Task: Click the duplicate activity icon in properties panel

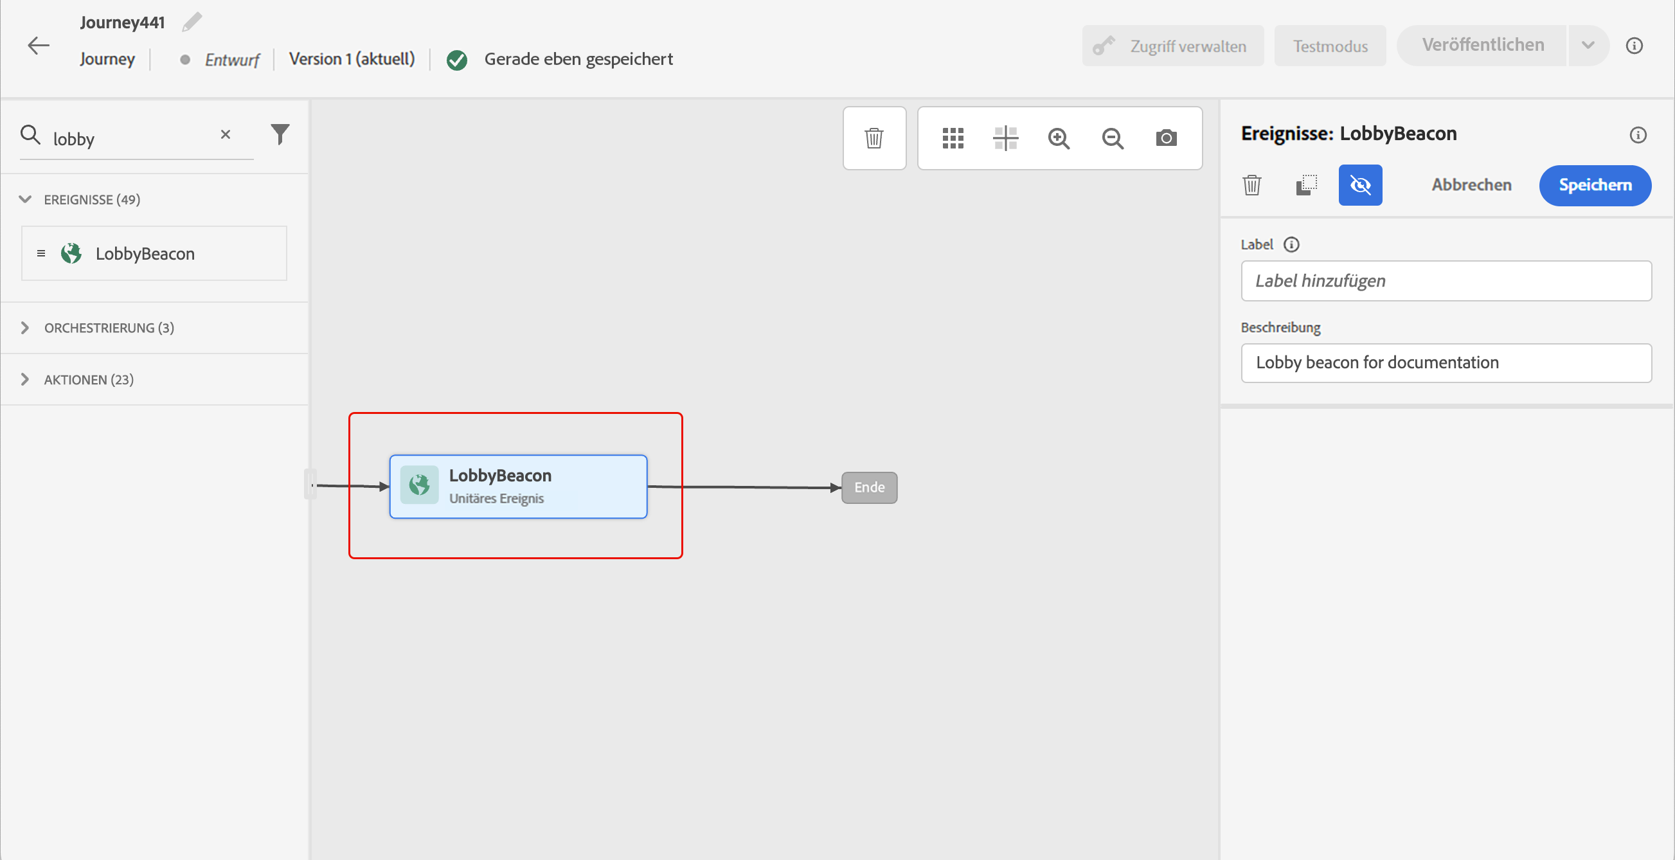Action: click(1305, 185)
